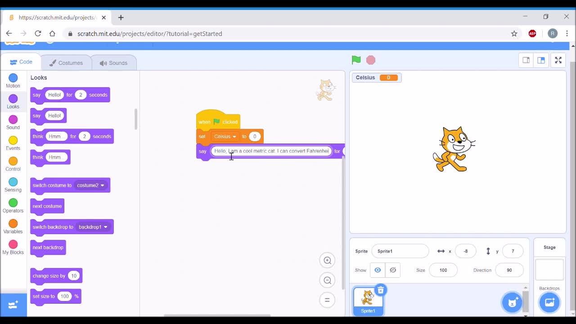Open the Variables blocks category
Screen dimensions: 576x324
point(13,226)
